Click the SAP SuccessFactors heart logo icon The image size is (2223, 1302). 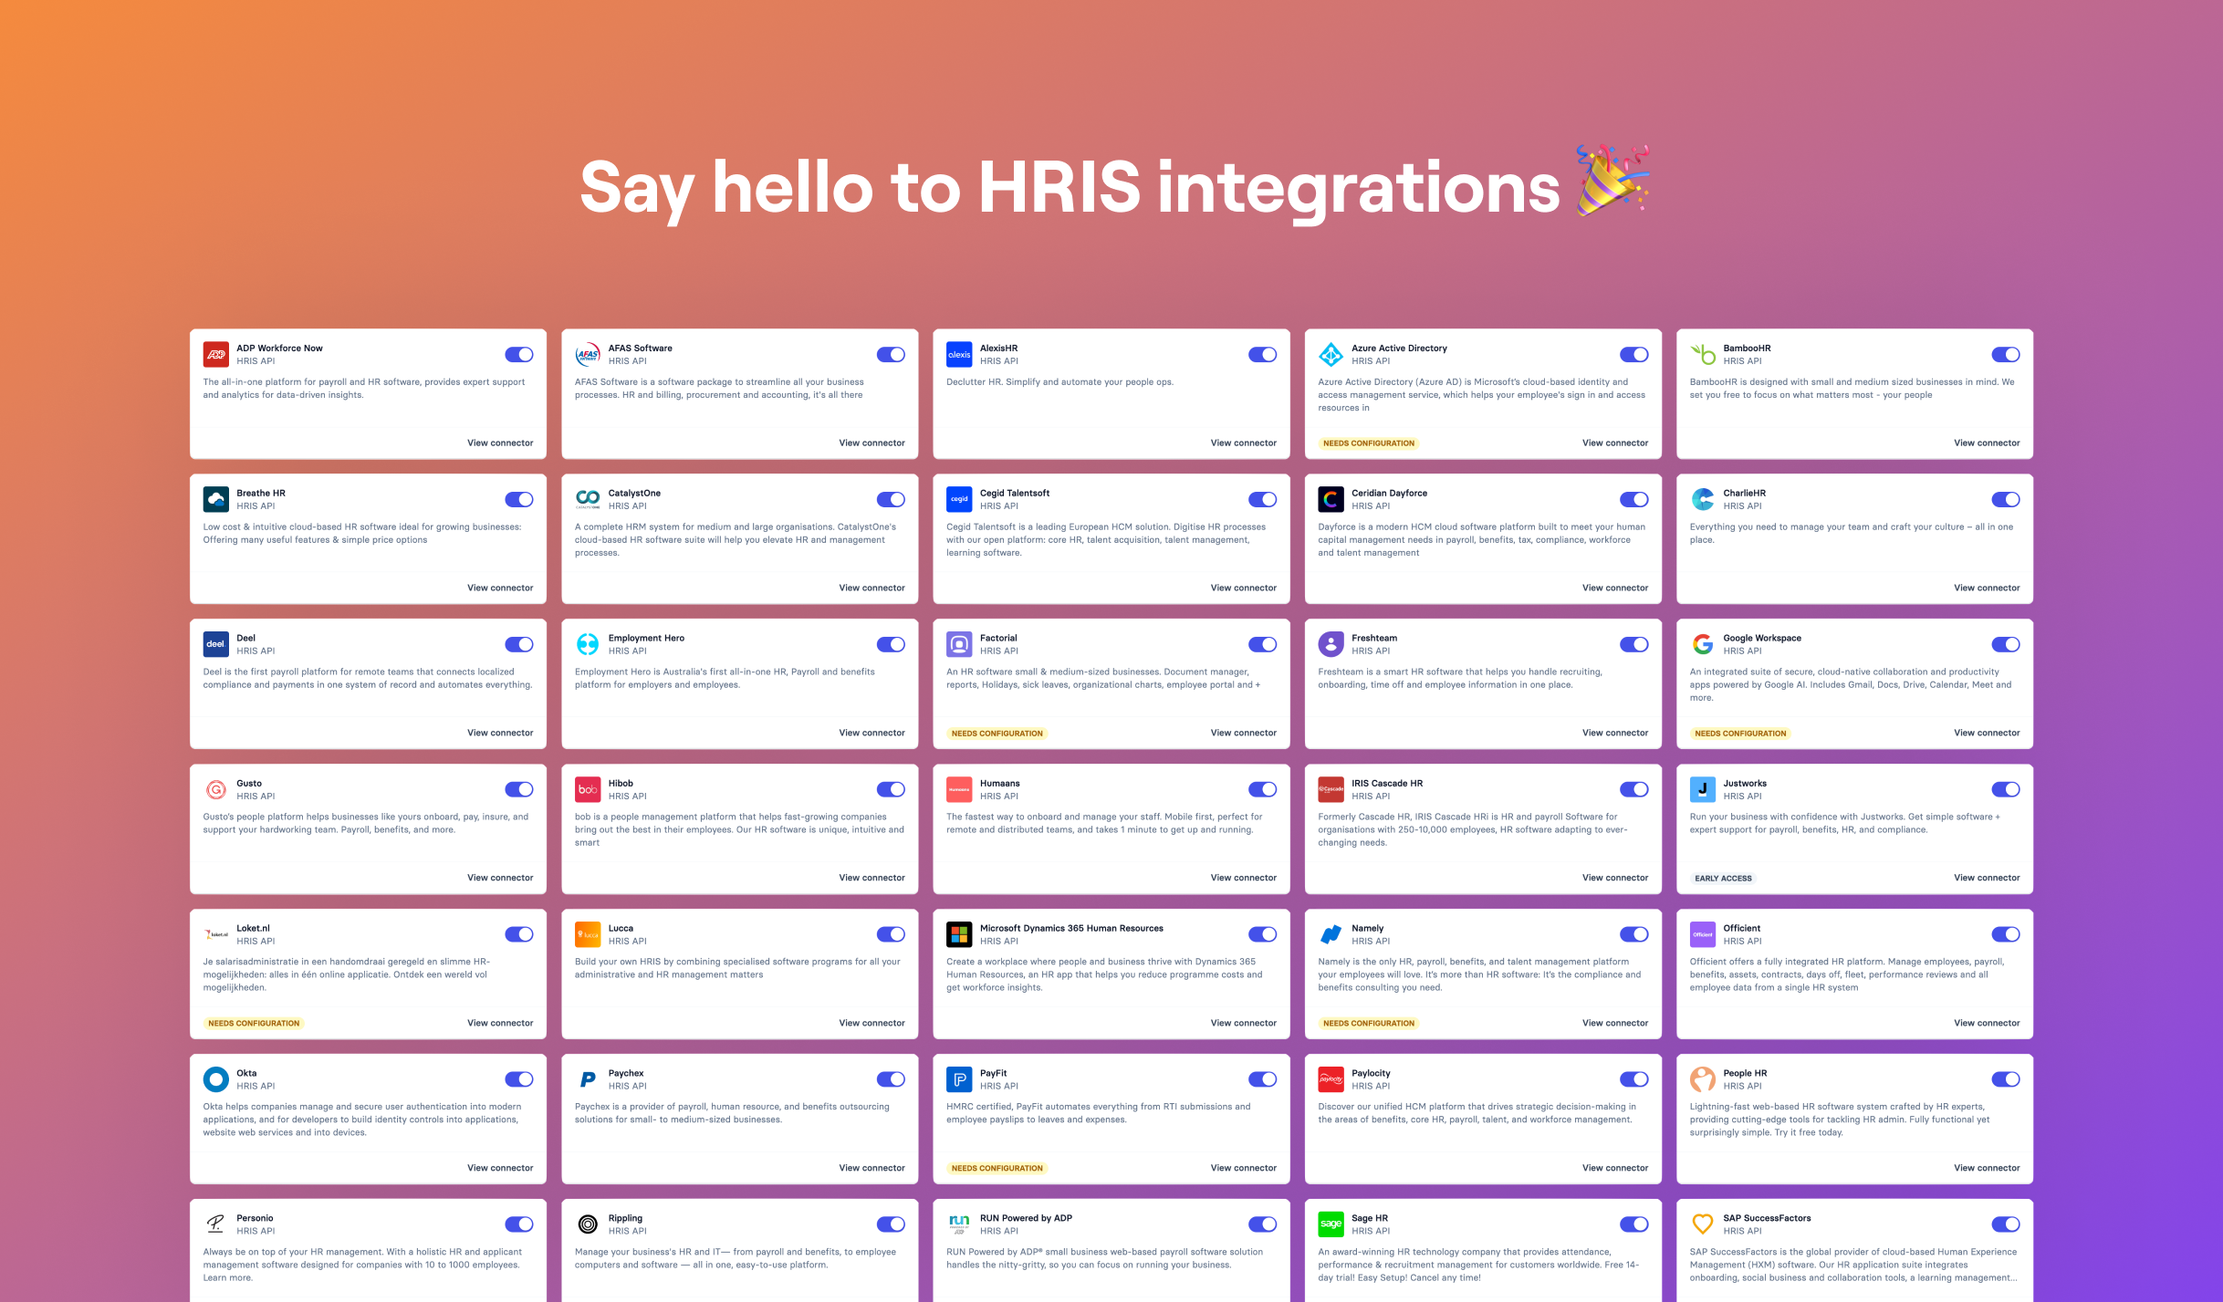pyautogui.click(x=1703, y=1224)
